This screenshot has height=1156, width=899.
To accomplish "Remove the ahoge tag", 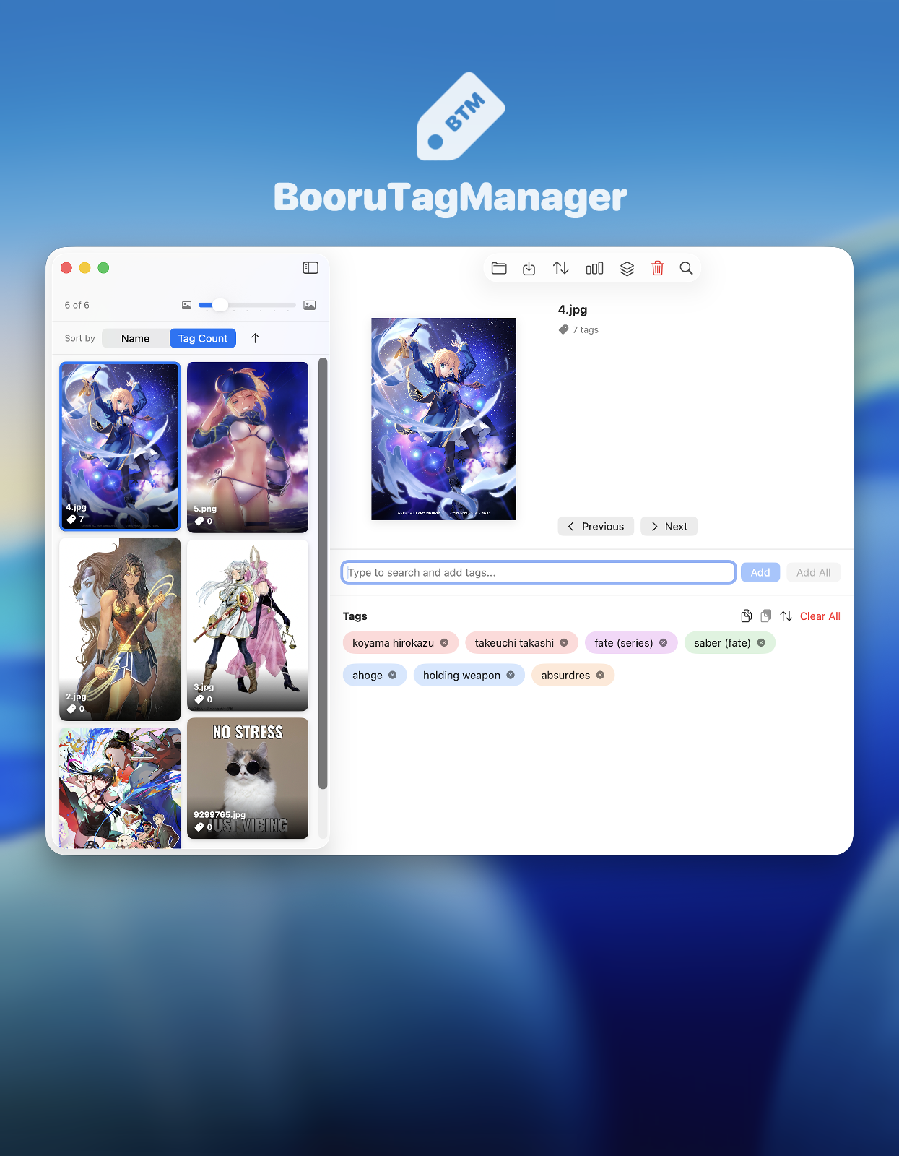I will click(393, 675).
